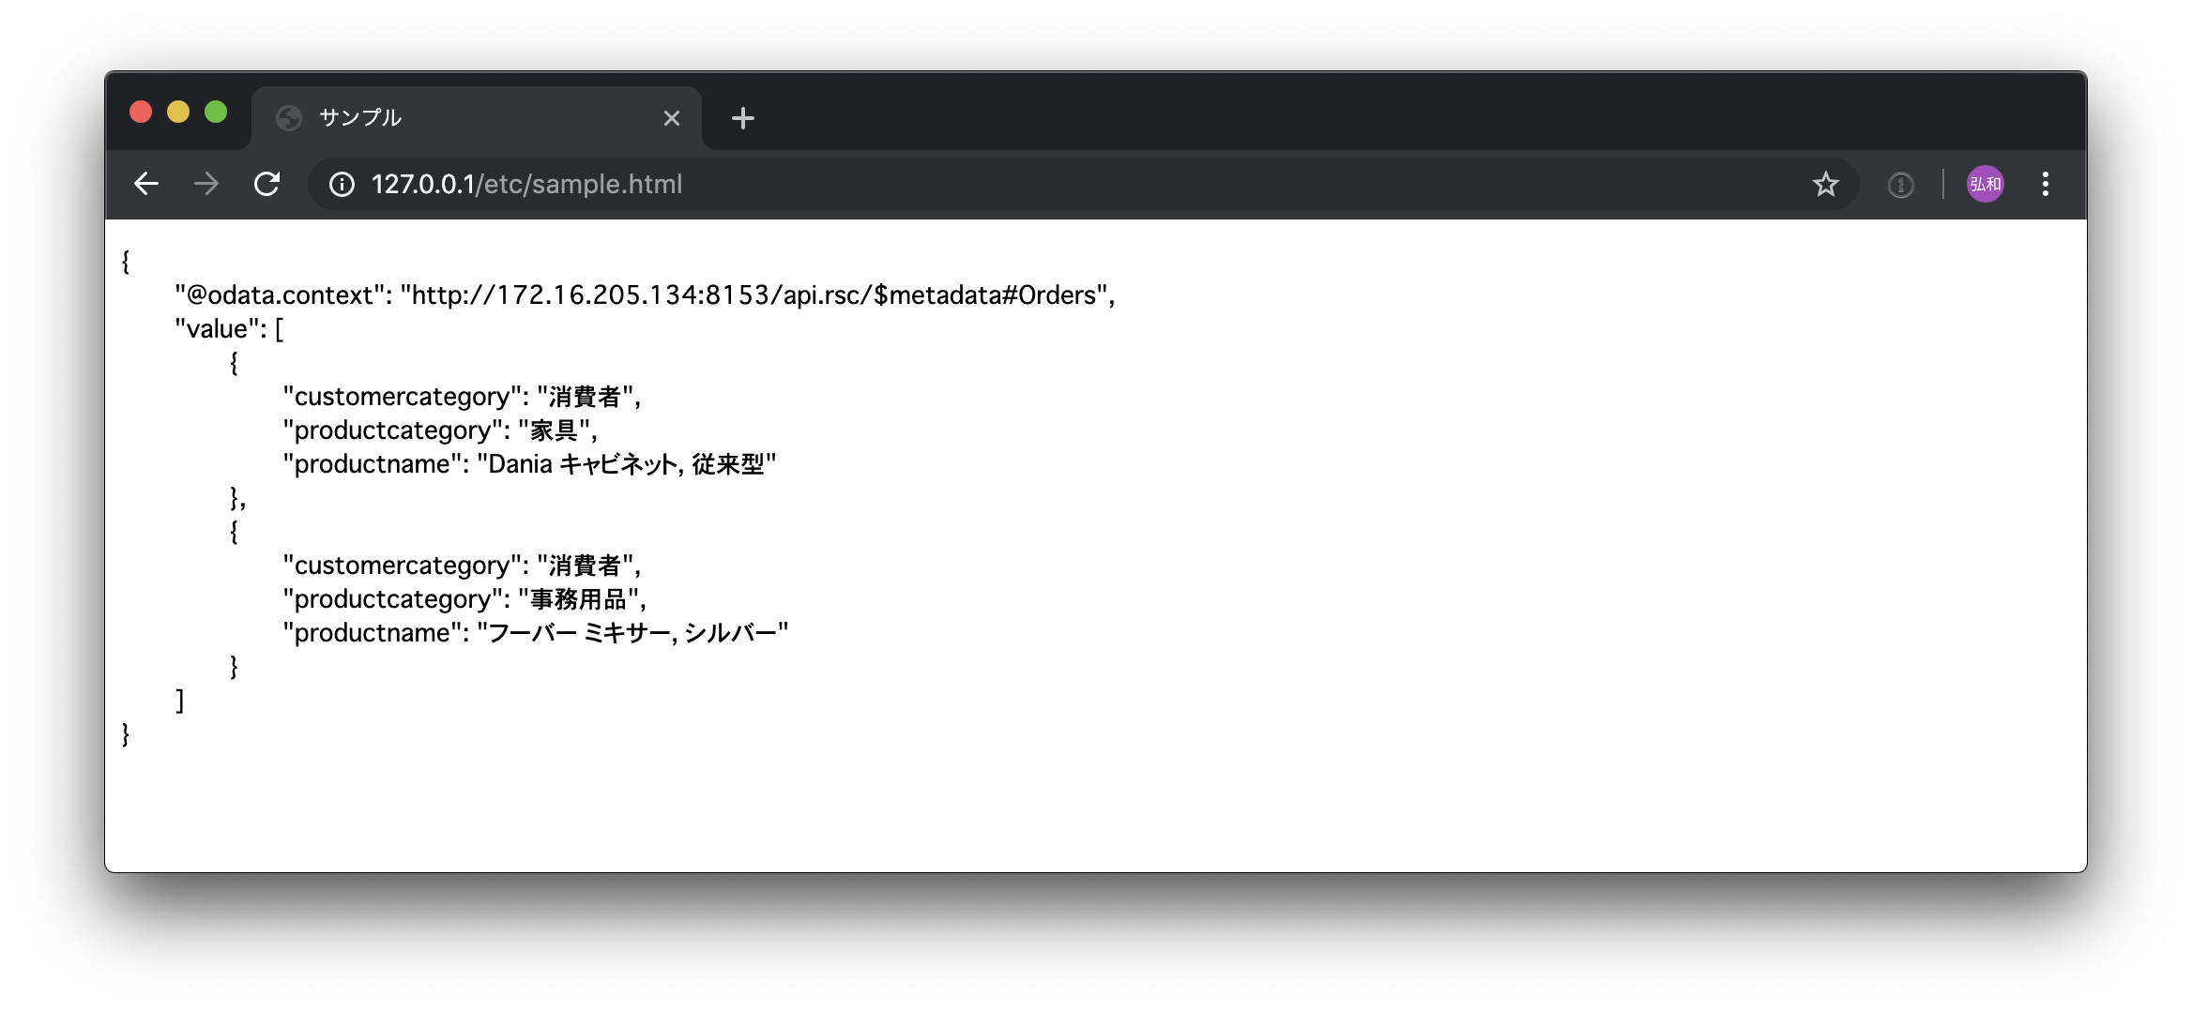Reload the sample.html page
This screenshot has width=2192, height=1011.
[x=266, y=184]
